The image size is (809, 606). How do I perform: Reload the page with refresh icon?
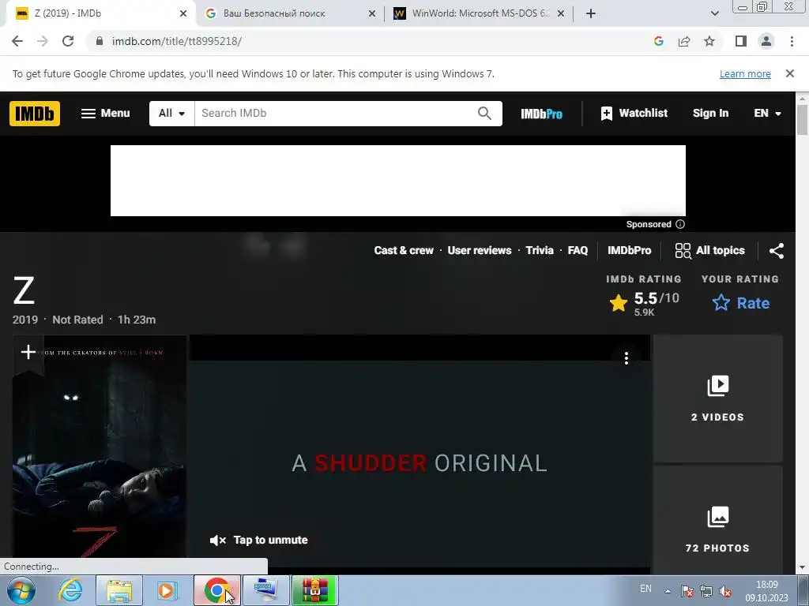(68, 41)
